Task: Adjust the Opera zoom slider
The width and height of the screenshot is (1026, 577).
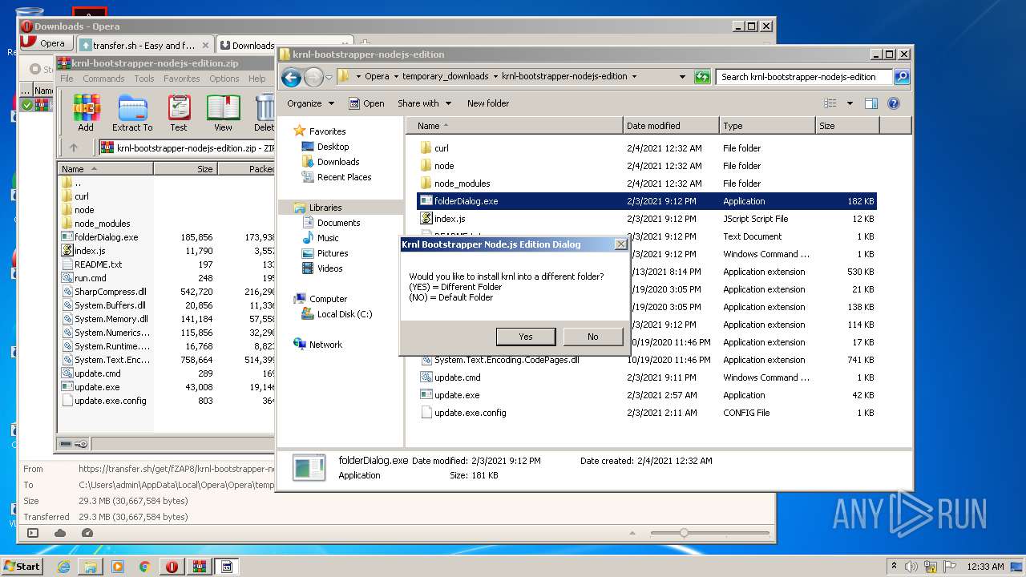Action: [684, 533]
